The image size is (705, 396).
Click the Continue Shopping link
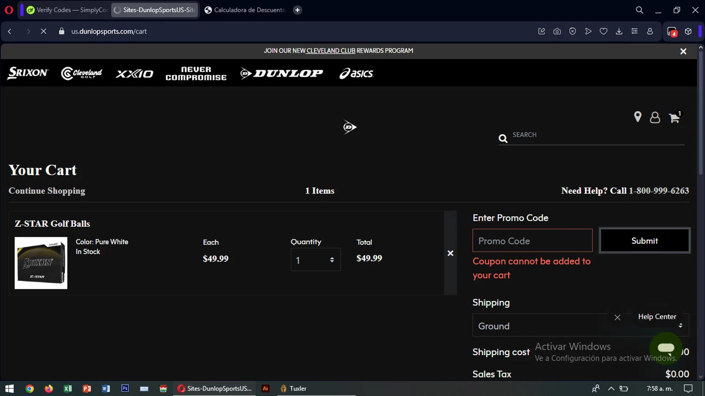coord(47,191)
